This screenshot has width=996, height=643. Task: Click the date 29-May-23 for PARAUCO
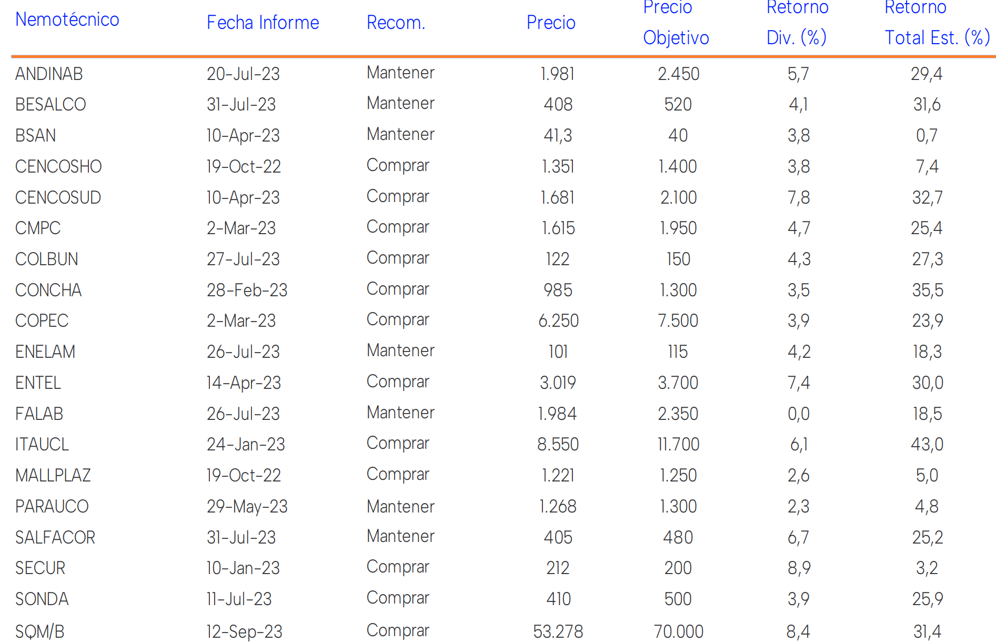pyautogui.click(x=247, y=506)
